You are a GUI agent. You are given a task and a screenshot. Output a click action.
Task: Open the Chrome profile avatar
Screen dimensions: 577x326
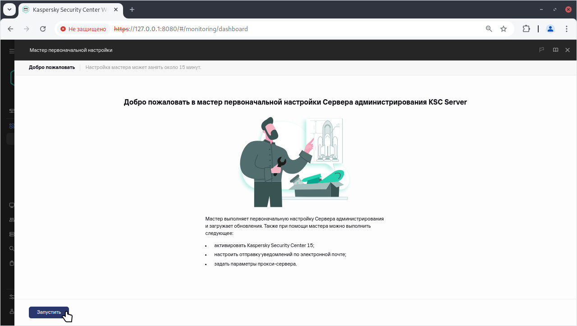pyautogui.click(x=550, y=29)
